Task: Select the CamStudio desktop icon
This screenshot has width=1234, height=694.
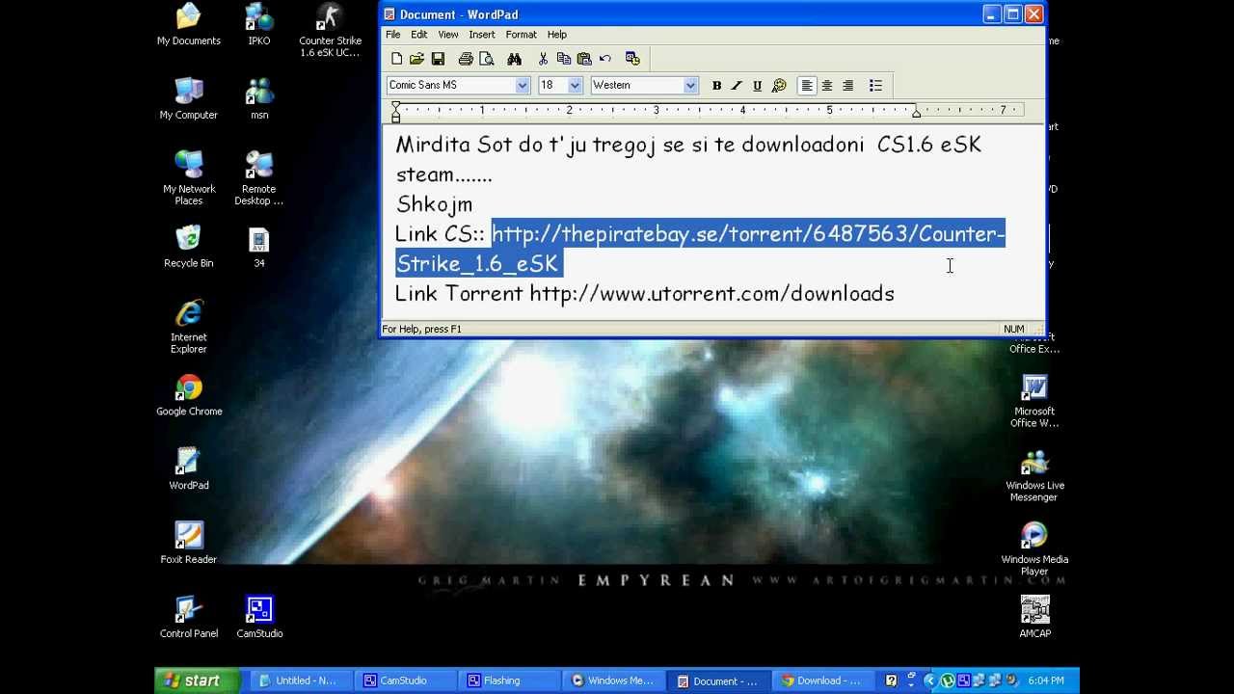Action: click(x=259, y=618)
